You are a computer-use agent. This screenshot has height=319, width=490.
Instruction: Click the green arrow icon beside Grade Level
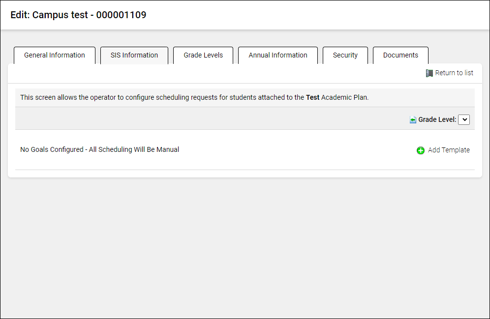coord(413,120)
